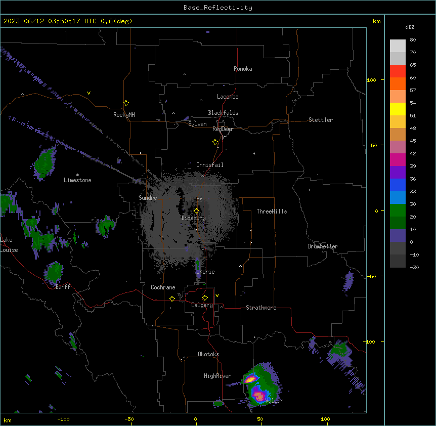Pick the pink 42-45 dBZ legend color

point(398,147)
